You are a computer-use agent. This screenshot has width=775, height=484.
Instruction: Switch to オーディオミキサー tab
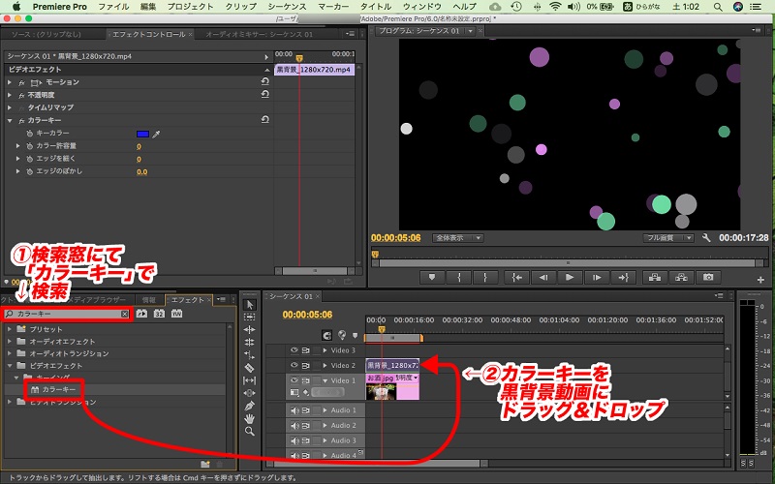coord(259,34)
